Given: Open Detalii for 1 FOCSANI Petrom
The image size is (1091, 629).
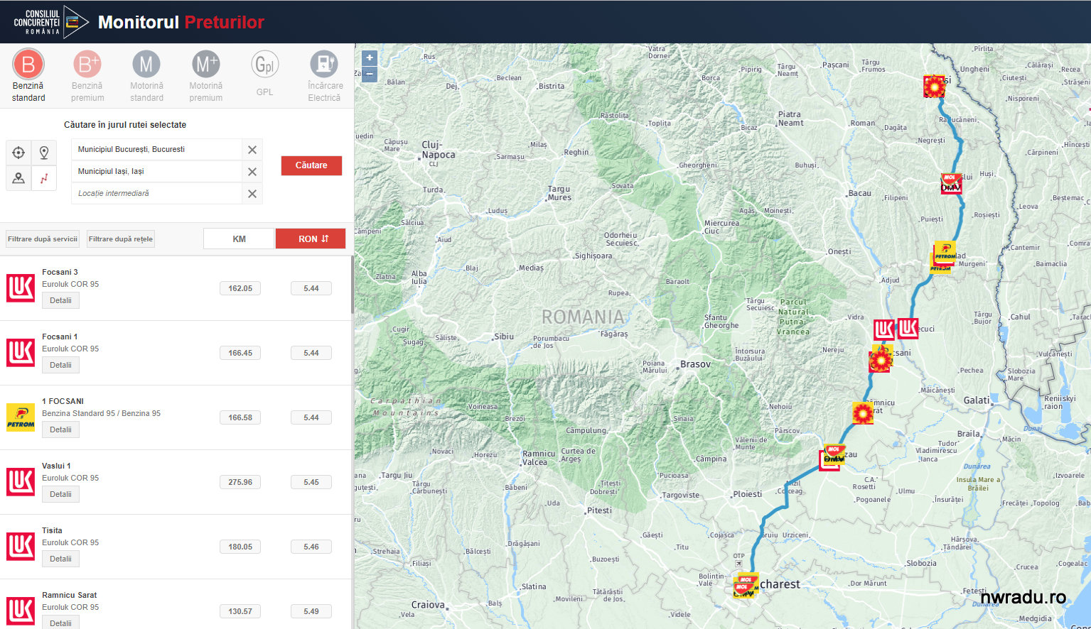Looking at the screenshot, I should [60, 430].
